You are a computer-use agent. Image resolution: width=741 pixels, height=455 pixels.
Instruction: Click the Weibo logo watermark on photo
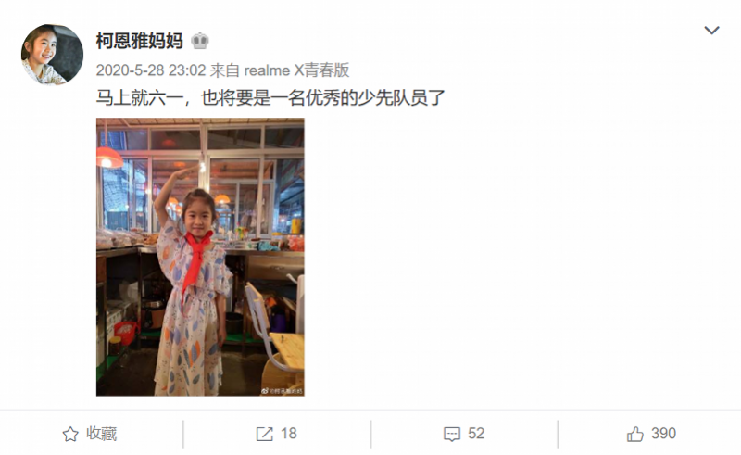(x=265, y=391)
